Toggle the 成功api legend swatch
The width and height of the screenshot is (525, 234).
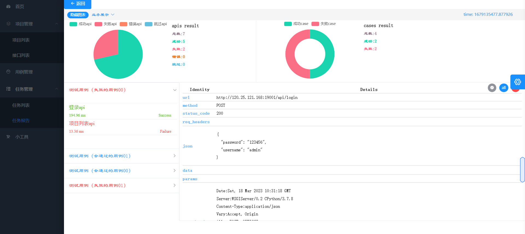coord(73,24)
